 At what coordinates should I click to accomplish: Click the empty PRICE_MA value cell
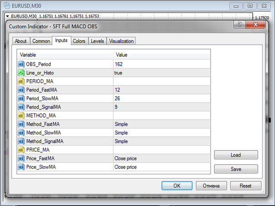(162, 150)
